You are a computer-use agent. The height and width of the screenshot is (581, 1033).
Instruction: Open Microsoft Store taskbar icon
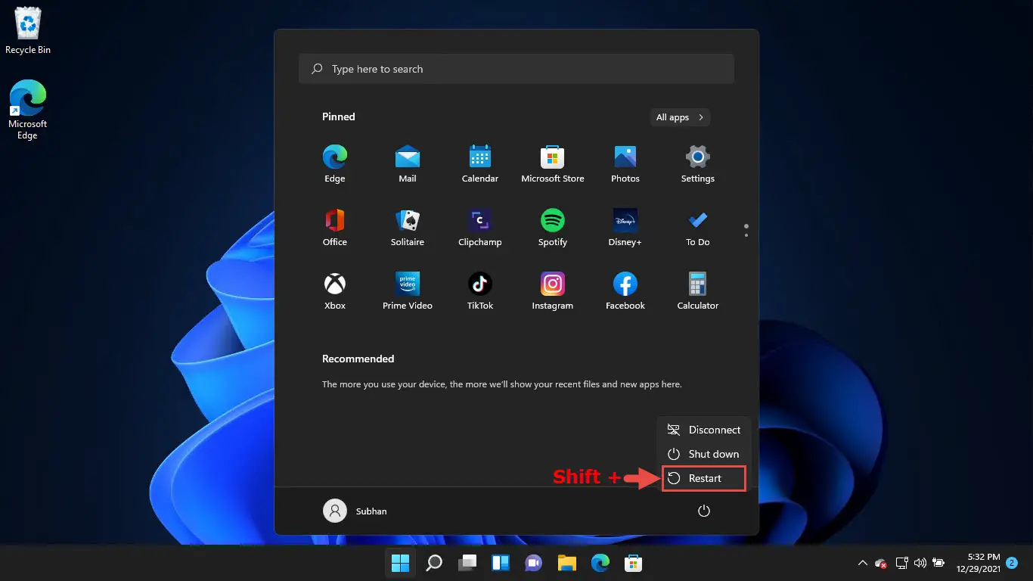pyautogui.click(x=633, y=563)
